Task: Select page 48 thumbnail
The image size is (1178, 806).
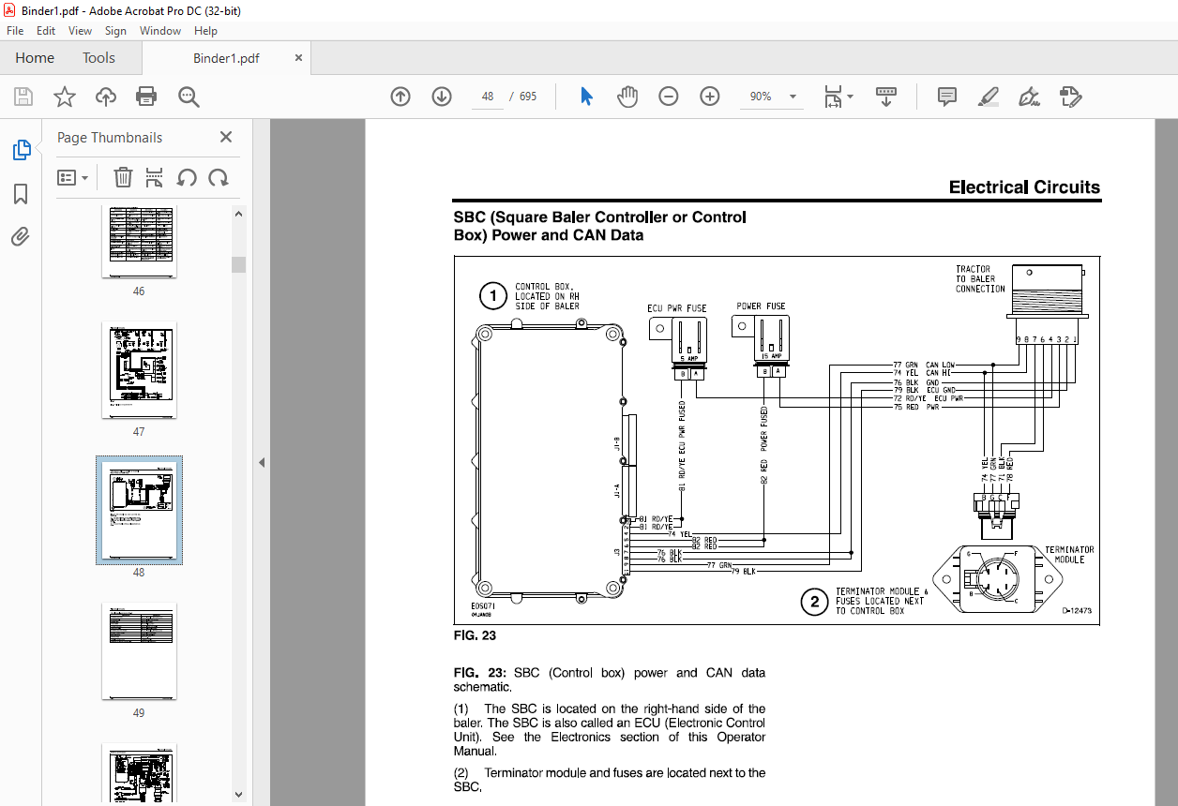Action: coord(139,510)
